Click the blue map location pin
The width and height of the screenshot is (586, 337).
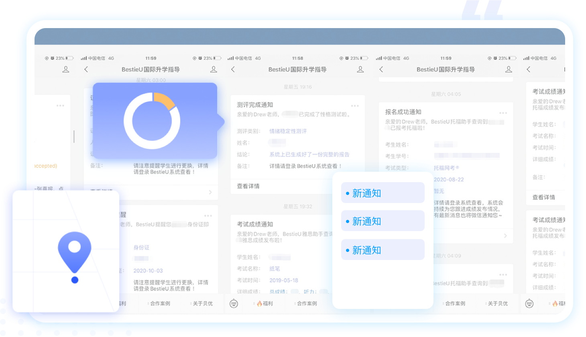point(75,253)
